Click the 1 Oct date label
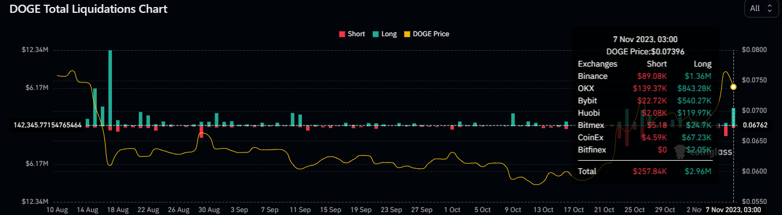782x215 pixels. [452, 209]
